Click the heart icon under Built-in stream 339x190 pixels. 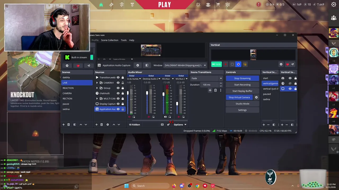pyautogui.click(x=78, y=65)
